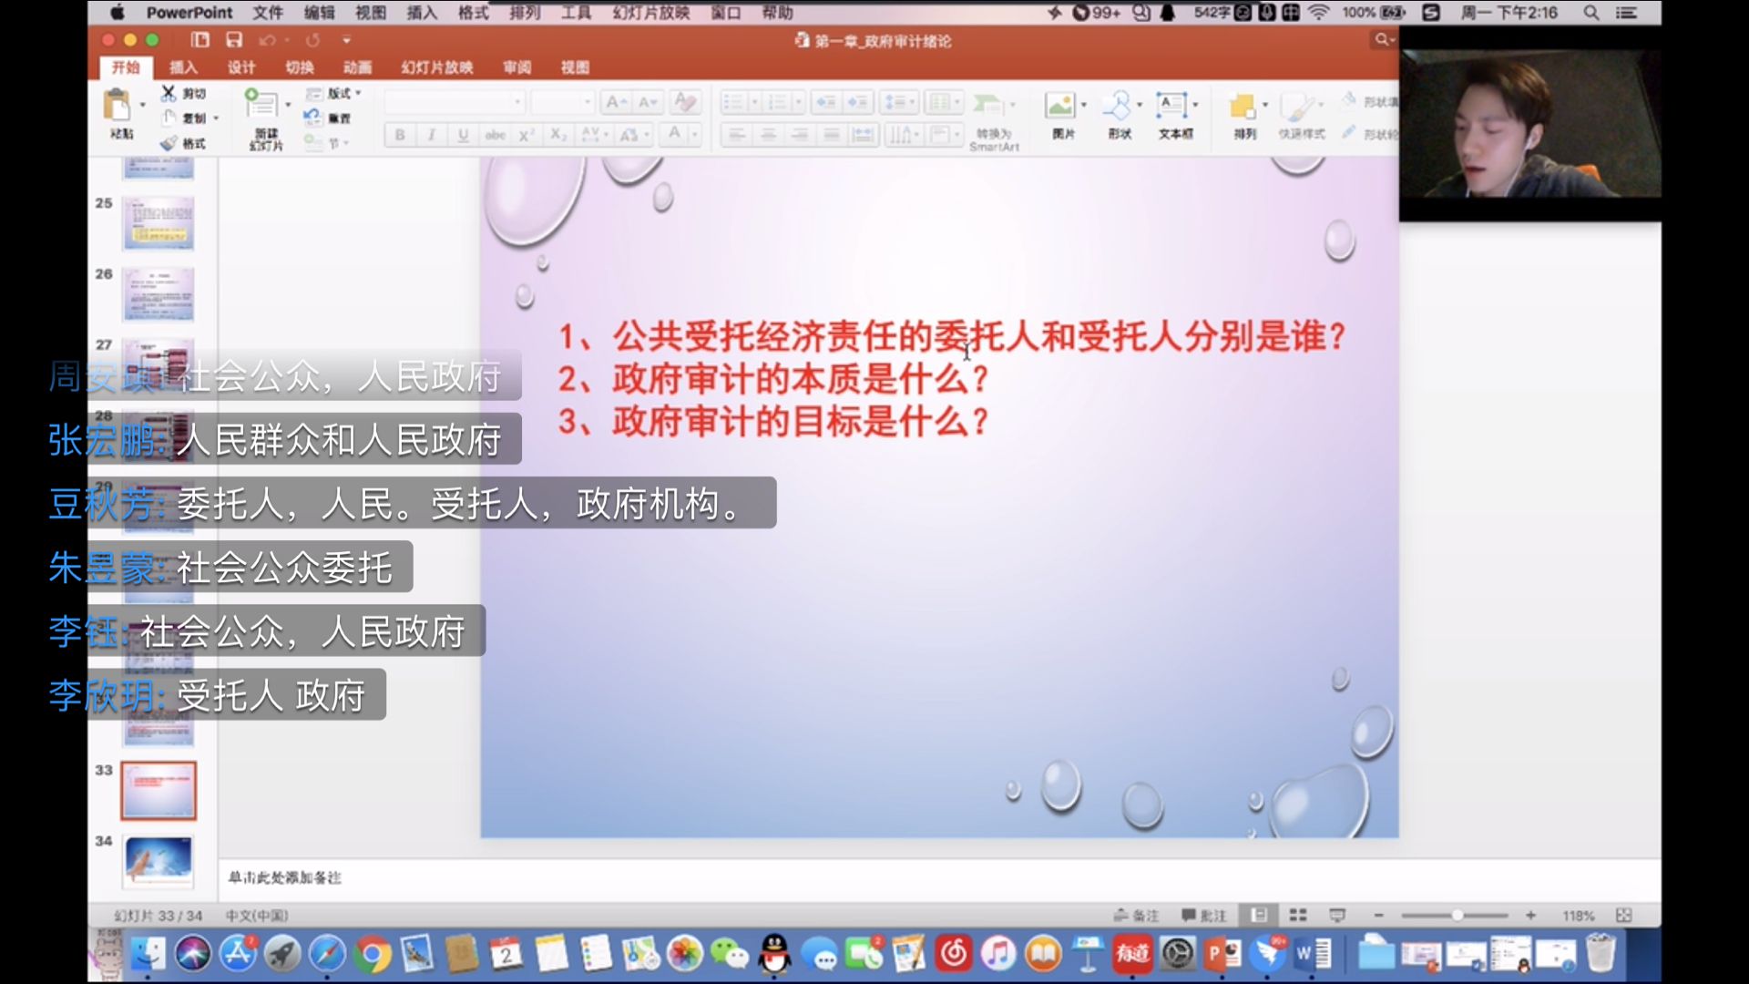Screen dimensions: 1749x984
Task: Align text left
Action: click(737, 135)
